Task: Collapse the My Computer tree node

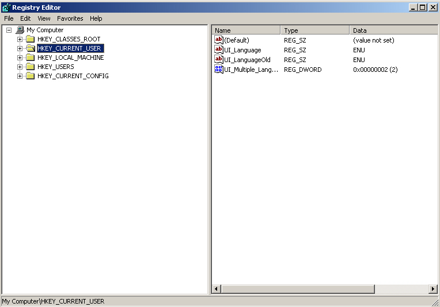Action: [9, 30]
